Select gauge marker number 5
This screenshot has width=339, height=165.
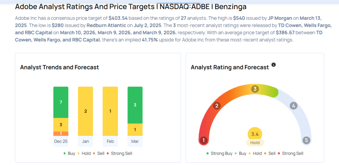pos(306,140)
